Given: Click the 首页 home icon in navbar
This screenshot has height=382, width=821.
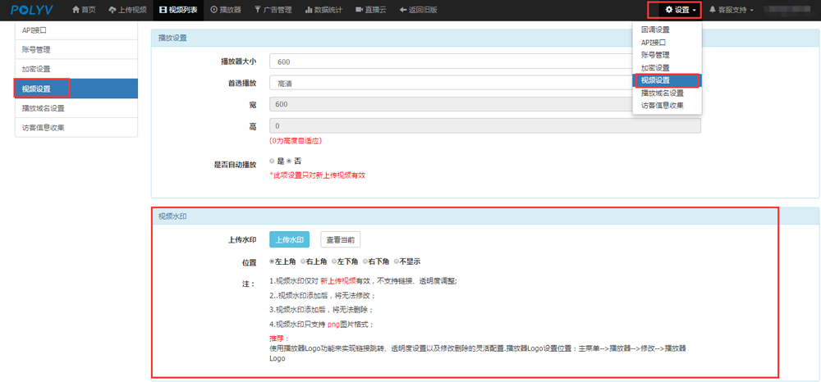Looking at the screenshot, I should click(85, 10).
